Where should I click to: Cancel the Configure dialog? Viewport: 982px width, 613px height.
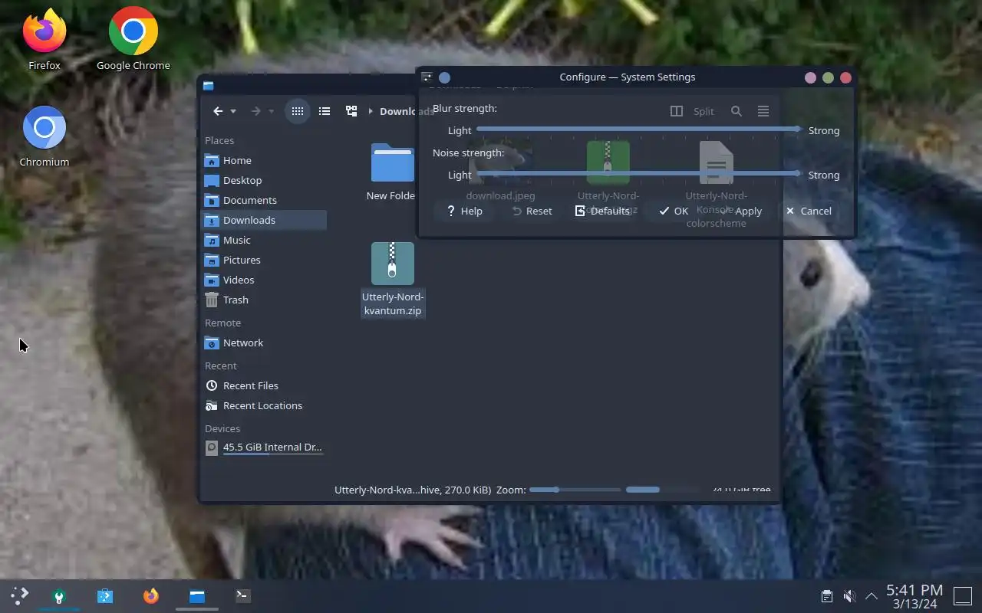point(809,211)
